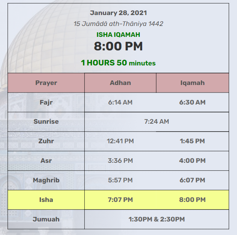Select the highlighted Isha row label
This screenshot has height=235, width=237.
pos(46,200)
